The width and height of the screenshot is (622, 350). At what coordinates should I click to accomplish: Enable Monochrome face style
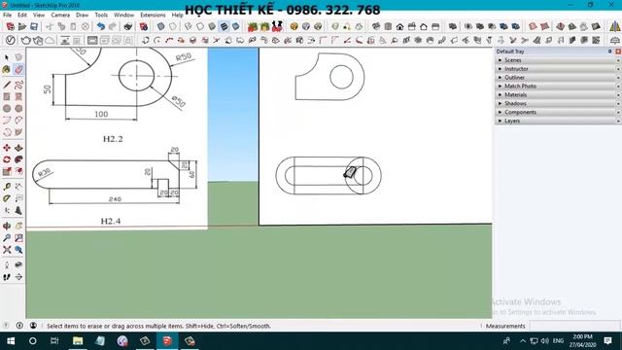(235, 26)
